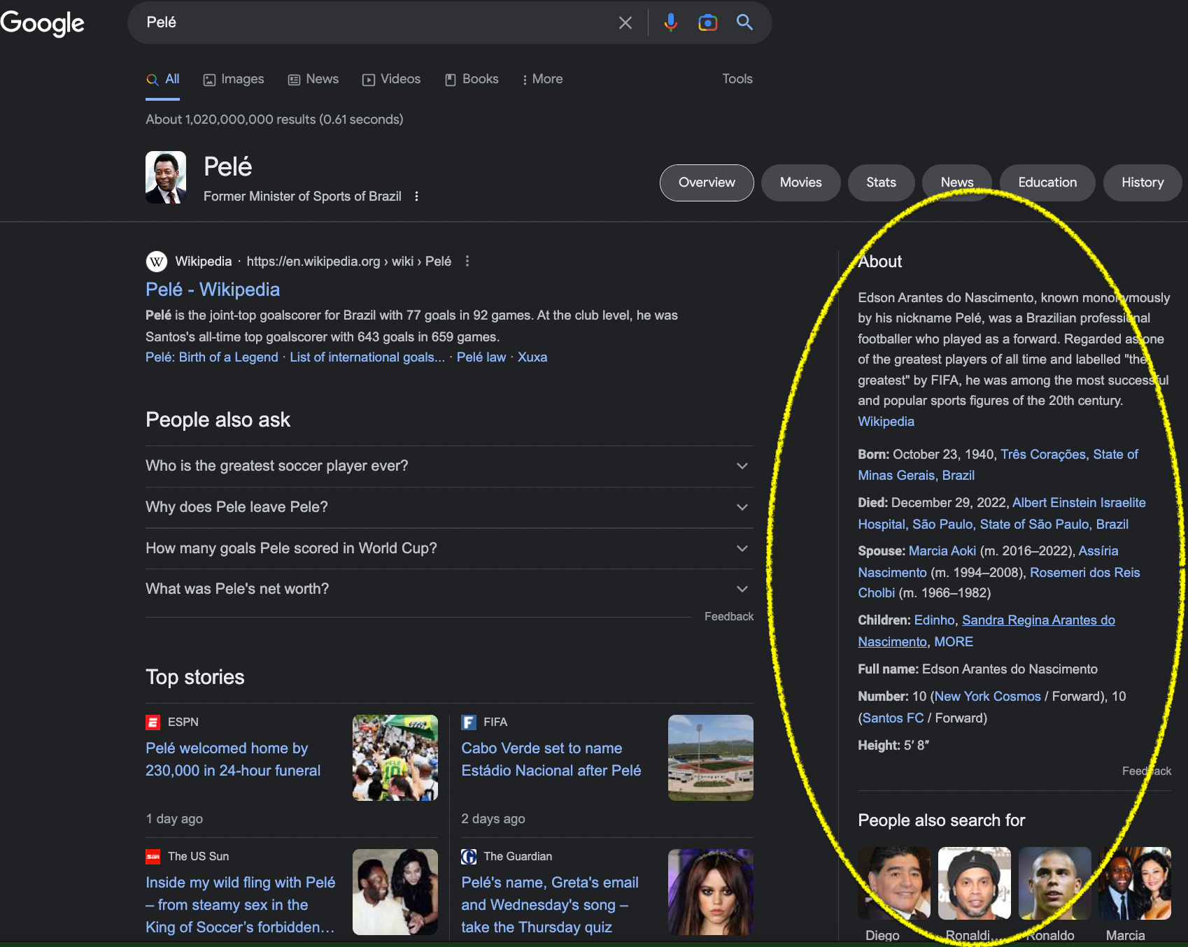
Task: Click the FIFA source logo
Action: 469,722
